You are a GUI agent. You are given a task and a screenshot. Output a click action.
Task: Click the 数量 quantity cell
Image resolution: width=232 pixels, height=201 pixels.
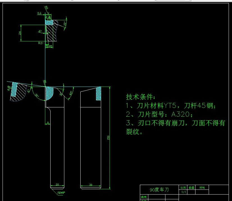point(192,187)
